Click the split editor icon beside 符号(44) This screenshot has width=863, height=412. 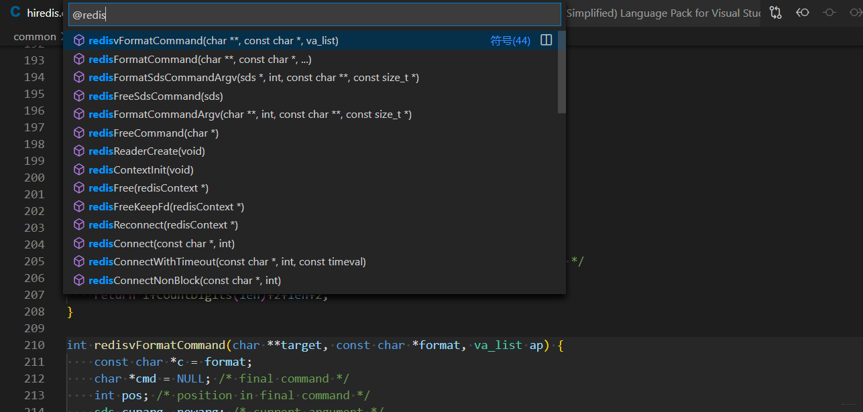(546, 40)
